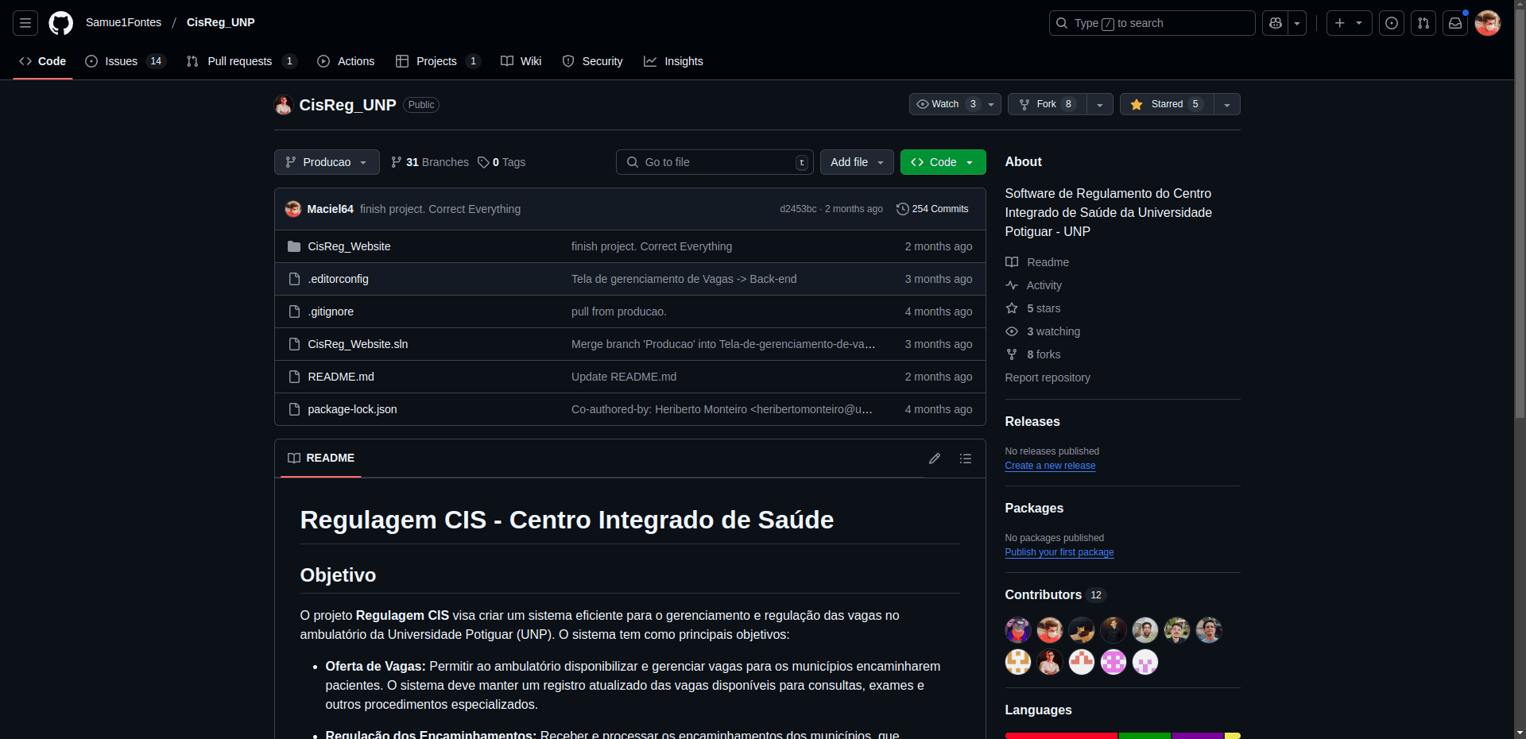Switch to the Pull requests tab

241,61
